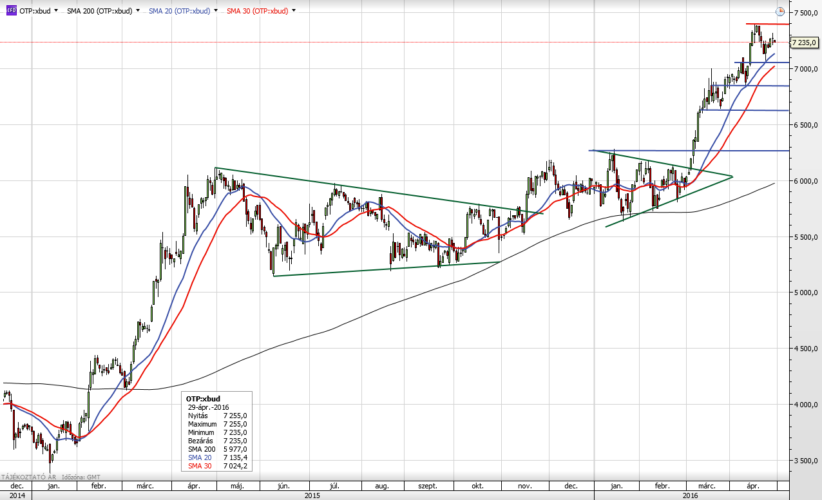Click the 2015 year label on time axis
Viewport: 822px width, 500px height.
tap(312, 495)
